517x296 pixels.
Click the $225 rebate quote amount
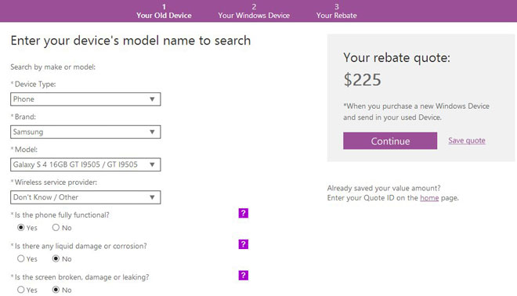(363, 80)
